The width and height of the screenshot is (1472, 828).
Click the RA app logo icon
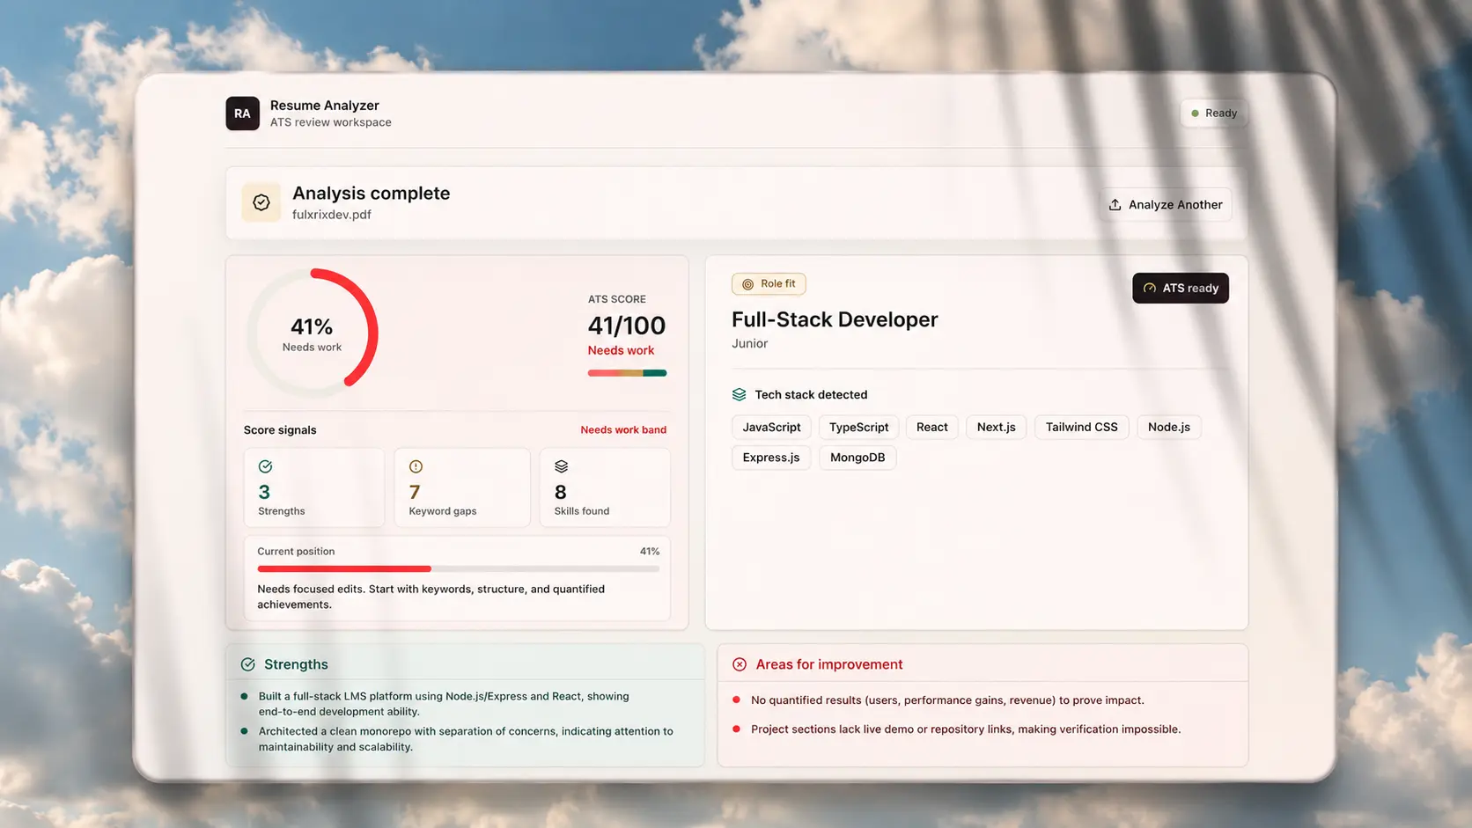(242, 114)
